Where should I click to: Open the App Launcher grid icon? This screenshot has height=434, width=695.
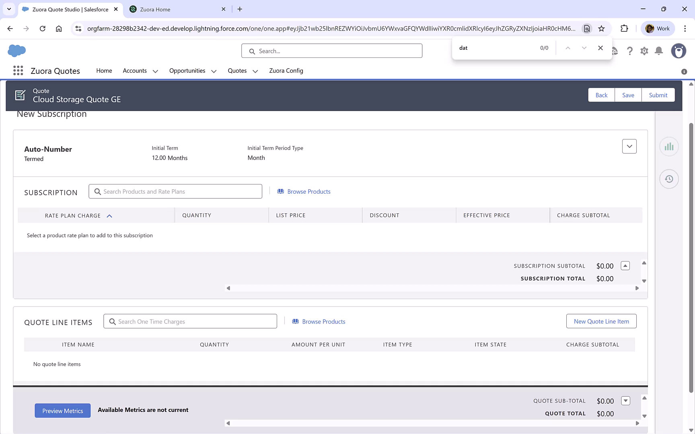coord(18,71)
